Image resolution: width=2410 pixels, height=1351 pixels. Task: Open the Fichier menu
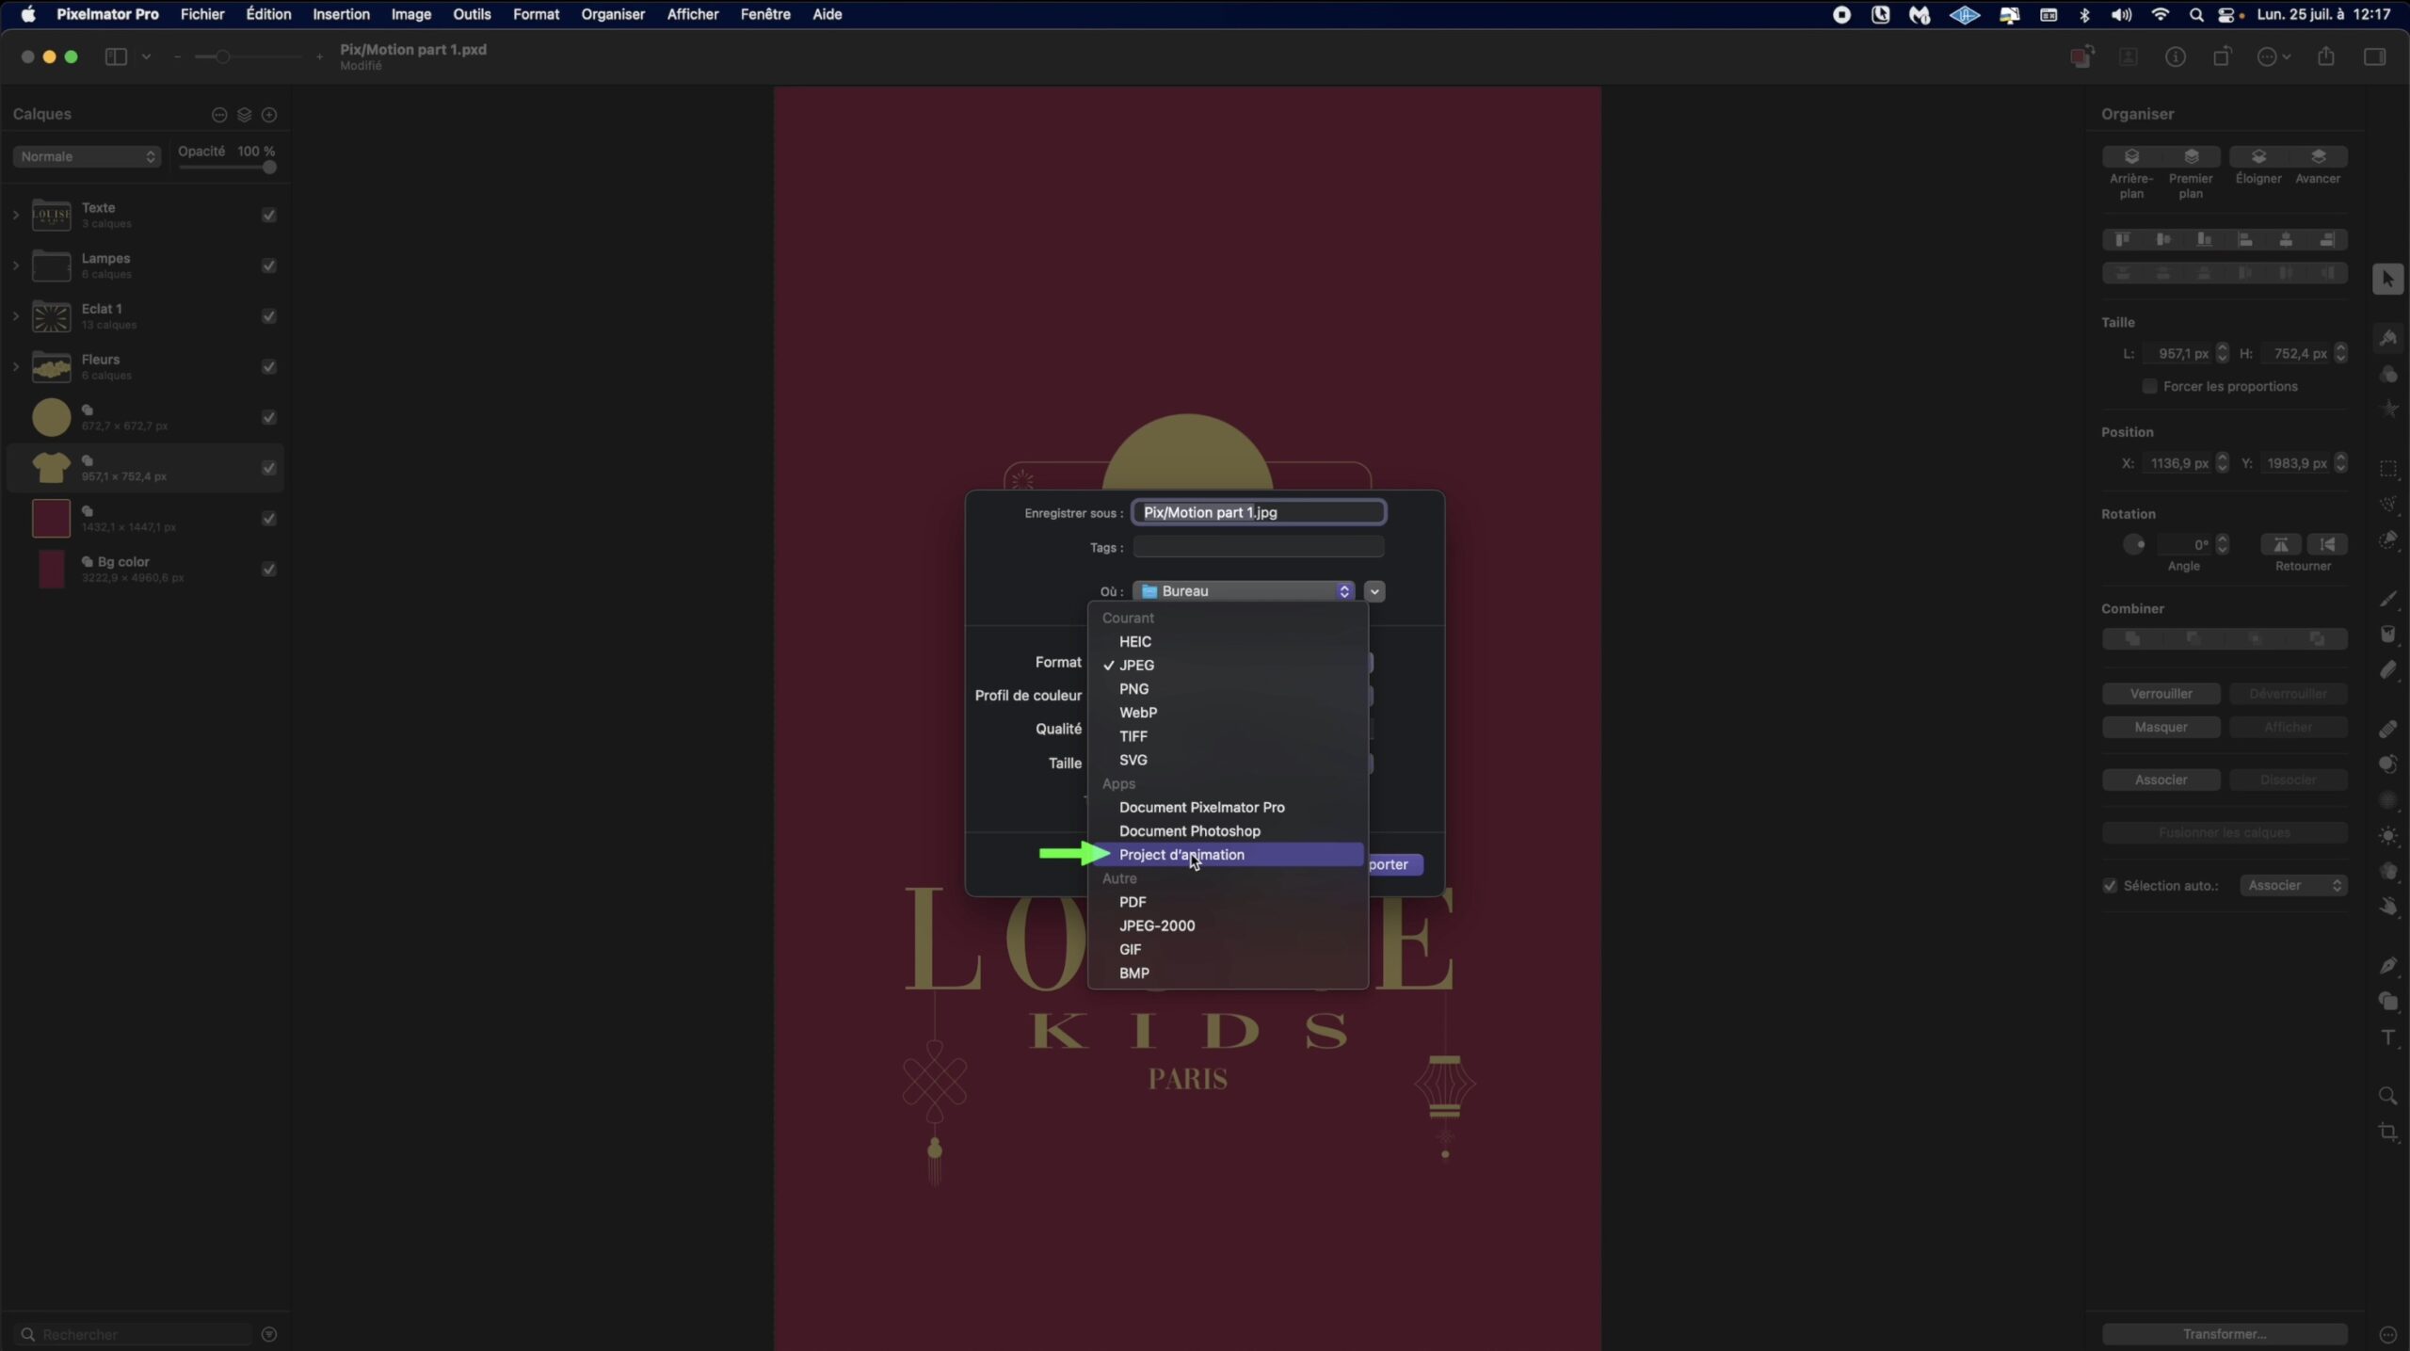click(202, 14)
